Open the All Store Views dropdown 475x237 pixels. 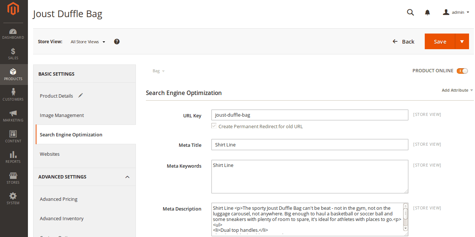point(88,42)
